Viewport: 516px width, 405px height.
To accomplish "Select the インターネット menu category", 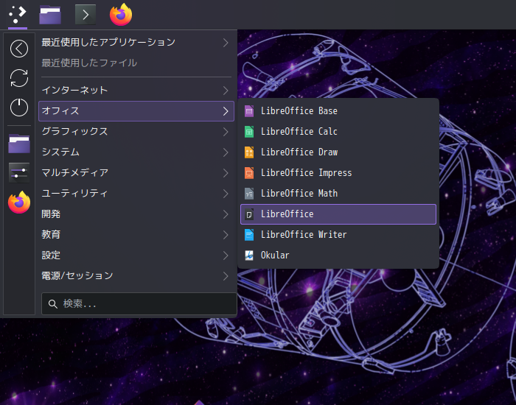I will click(x=136, y=91).
